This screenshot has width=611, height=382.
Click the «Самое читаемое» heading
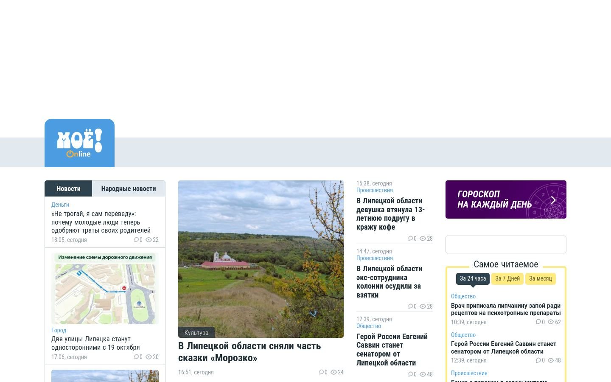(x=506, y=264)
